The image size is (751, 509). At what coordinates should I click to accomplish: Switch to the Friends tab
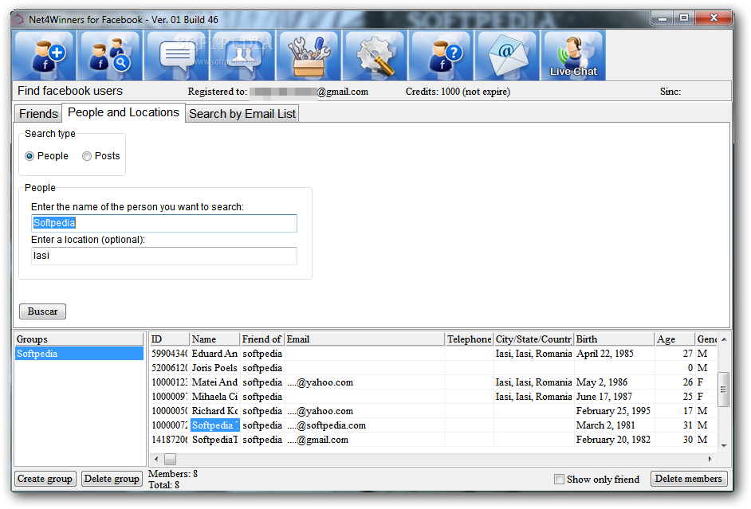(38, 114)
